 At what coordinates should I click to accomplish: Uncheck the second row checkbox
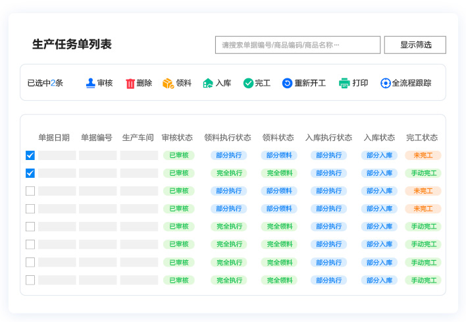[x=30, y=173]
